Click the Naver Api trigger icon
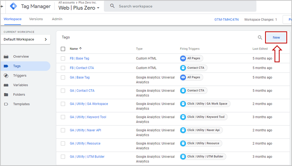 (183, 130)
